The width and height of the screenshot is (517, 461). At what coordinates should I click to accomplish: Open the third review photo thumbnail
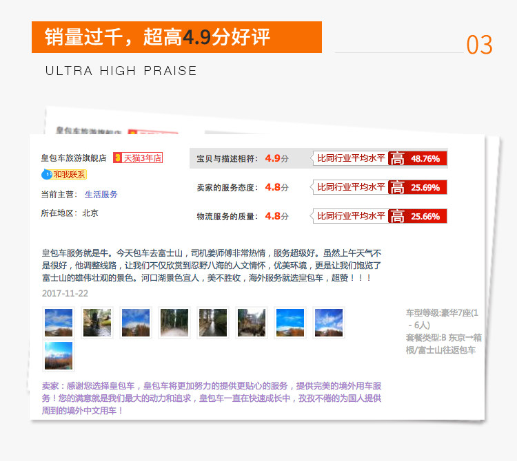[x=136, y=323]
